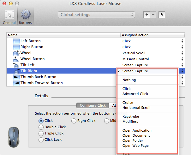Choose Horizontal Scroll in the menu
Image resolution: width=191 pixels, height=155 pixels.
coord(147,108)
